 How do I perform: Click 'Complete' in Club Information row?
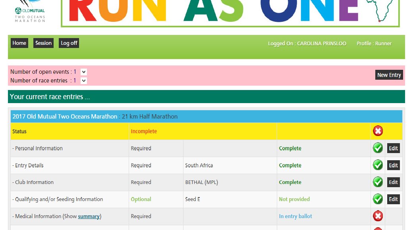[x=290, y=182]
